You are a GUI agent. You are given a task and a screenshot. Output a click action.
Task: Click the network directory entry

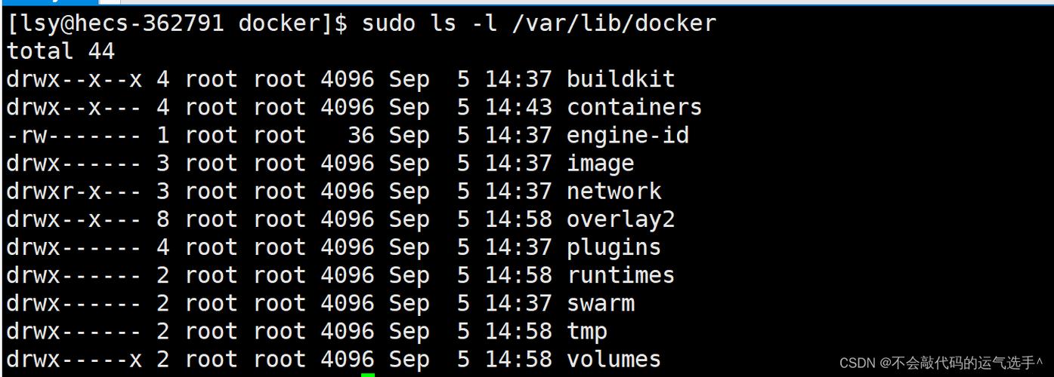click(x=614, y=192)
